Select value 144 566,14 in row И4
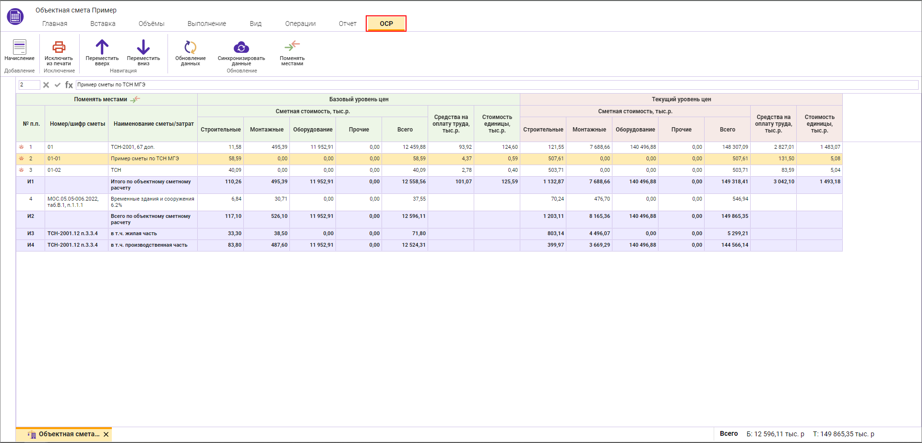The image size is (922, 443). (x=727, y=245)
